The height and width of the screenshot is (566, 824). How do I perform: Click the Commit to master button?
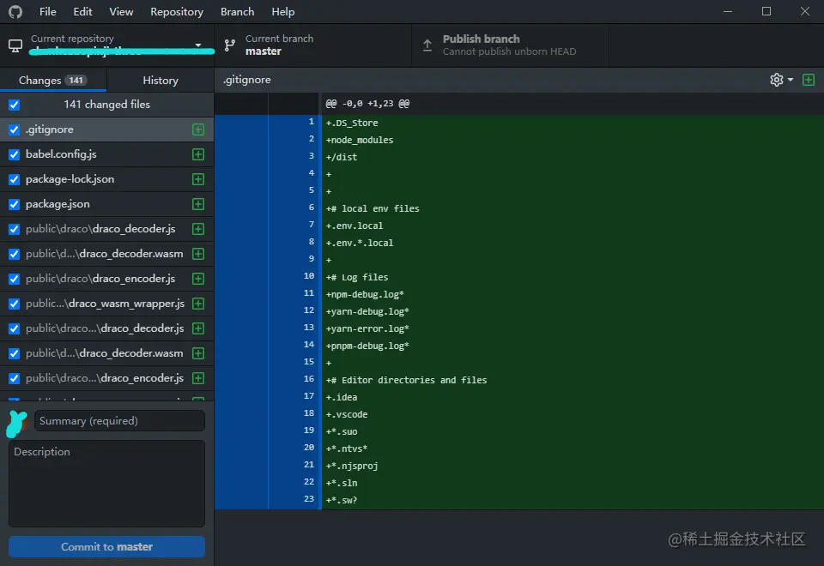(106, 546)
